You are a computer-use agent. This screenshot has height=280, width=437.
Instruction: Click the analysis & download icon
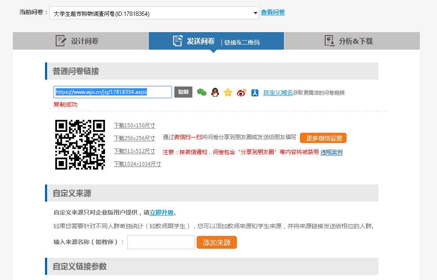[330, 41]
